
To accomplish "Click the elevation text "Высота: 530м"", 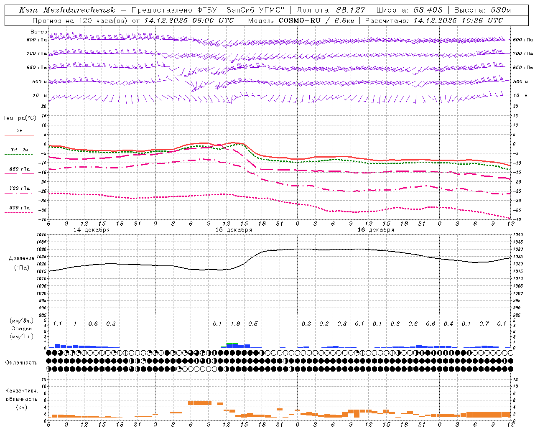I will 482,10.
